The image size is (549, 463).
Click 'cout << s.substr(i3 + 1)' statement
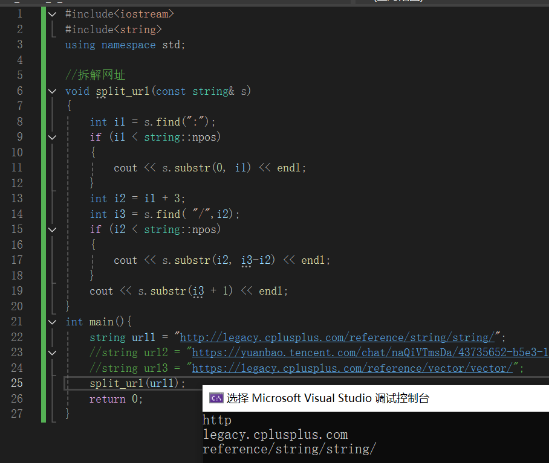point(189,291)
